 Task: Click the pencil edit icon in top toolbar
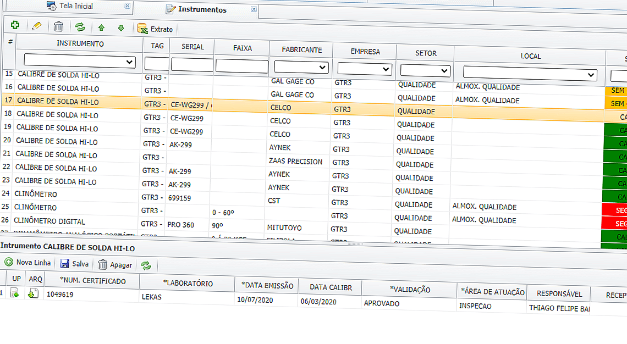click(37, 26)
